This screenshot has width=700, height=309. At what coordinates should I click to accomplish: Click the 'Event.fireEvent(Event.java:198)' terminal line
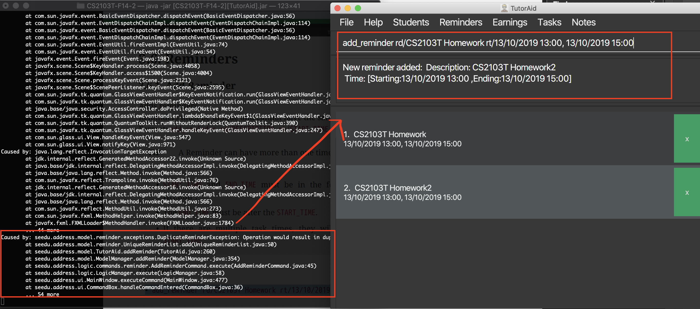tap(97, 59)
